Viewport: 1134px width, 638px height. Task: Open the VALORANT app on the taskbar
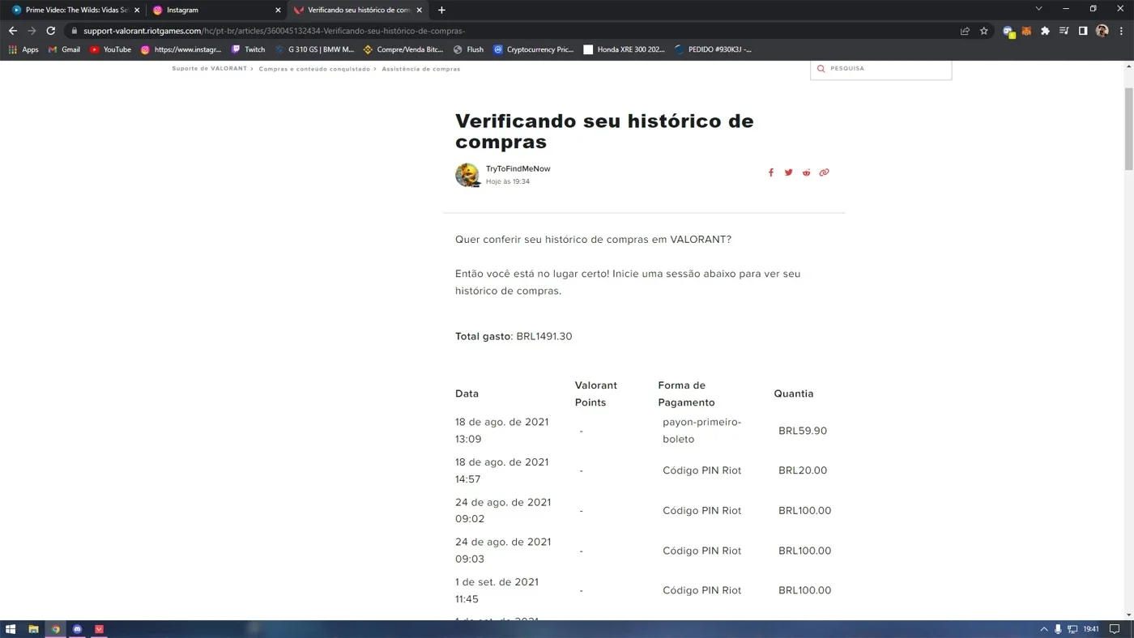pos(99,629)
